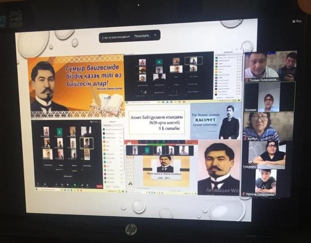This screenshot has height=243, width=311.
Task: Click the "2 чел. в зале ожидания" text
Action: coord(116,37)
